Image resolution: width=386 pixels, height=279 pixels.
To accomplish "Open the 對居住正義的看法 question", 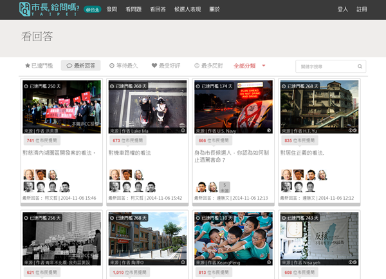I will pyautogui.click(x=302, y=153).
